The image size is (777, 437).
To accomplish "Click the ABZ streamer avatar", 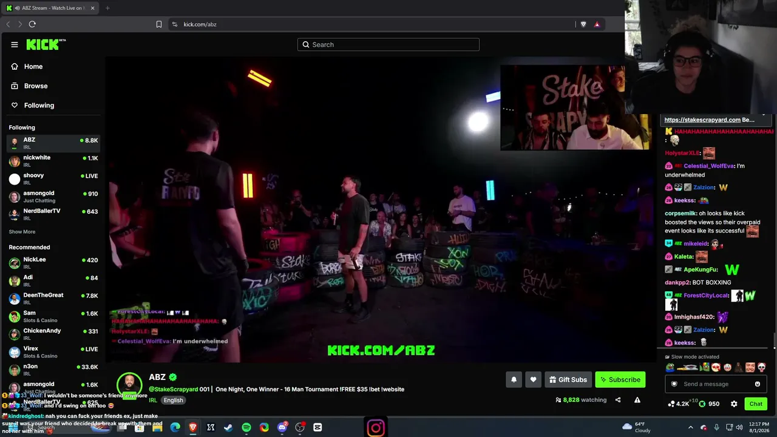I will point(129,384).
